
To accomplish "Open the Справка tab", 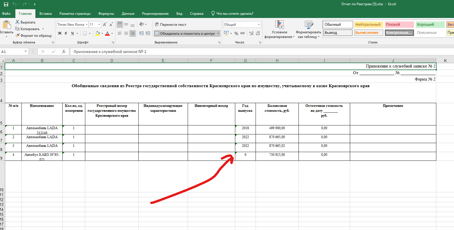I will click(197, 14).
